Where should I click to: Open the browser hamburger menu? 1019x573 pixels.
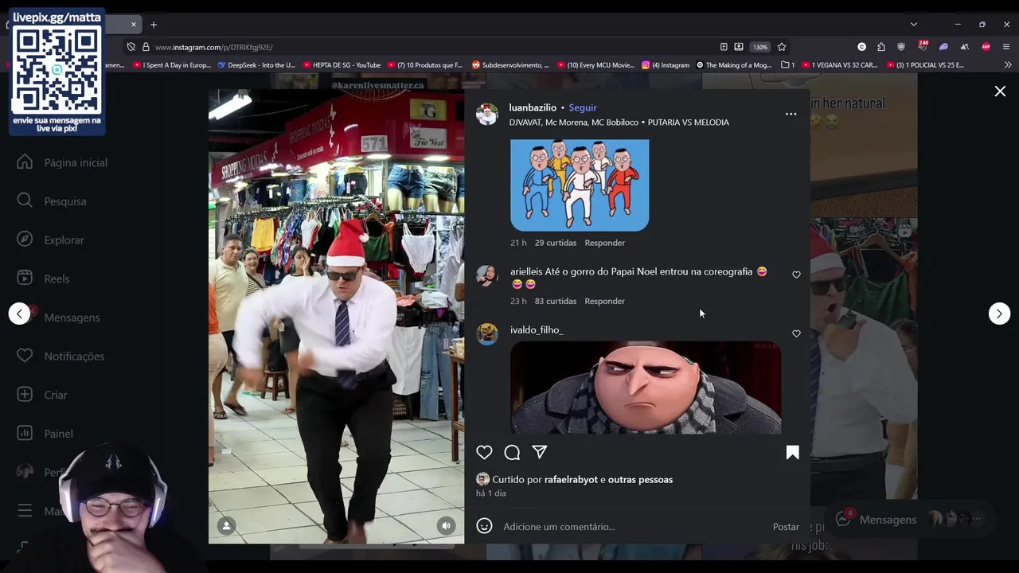[1006, 47]
